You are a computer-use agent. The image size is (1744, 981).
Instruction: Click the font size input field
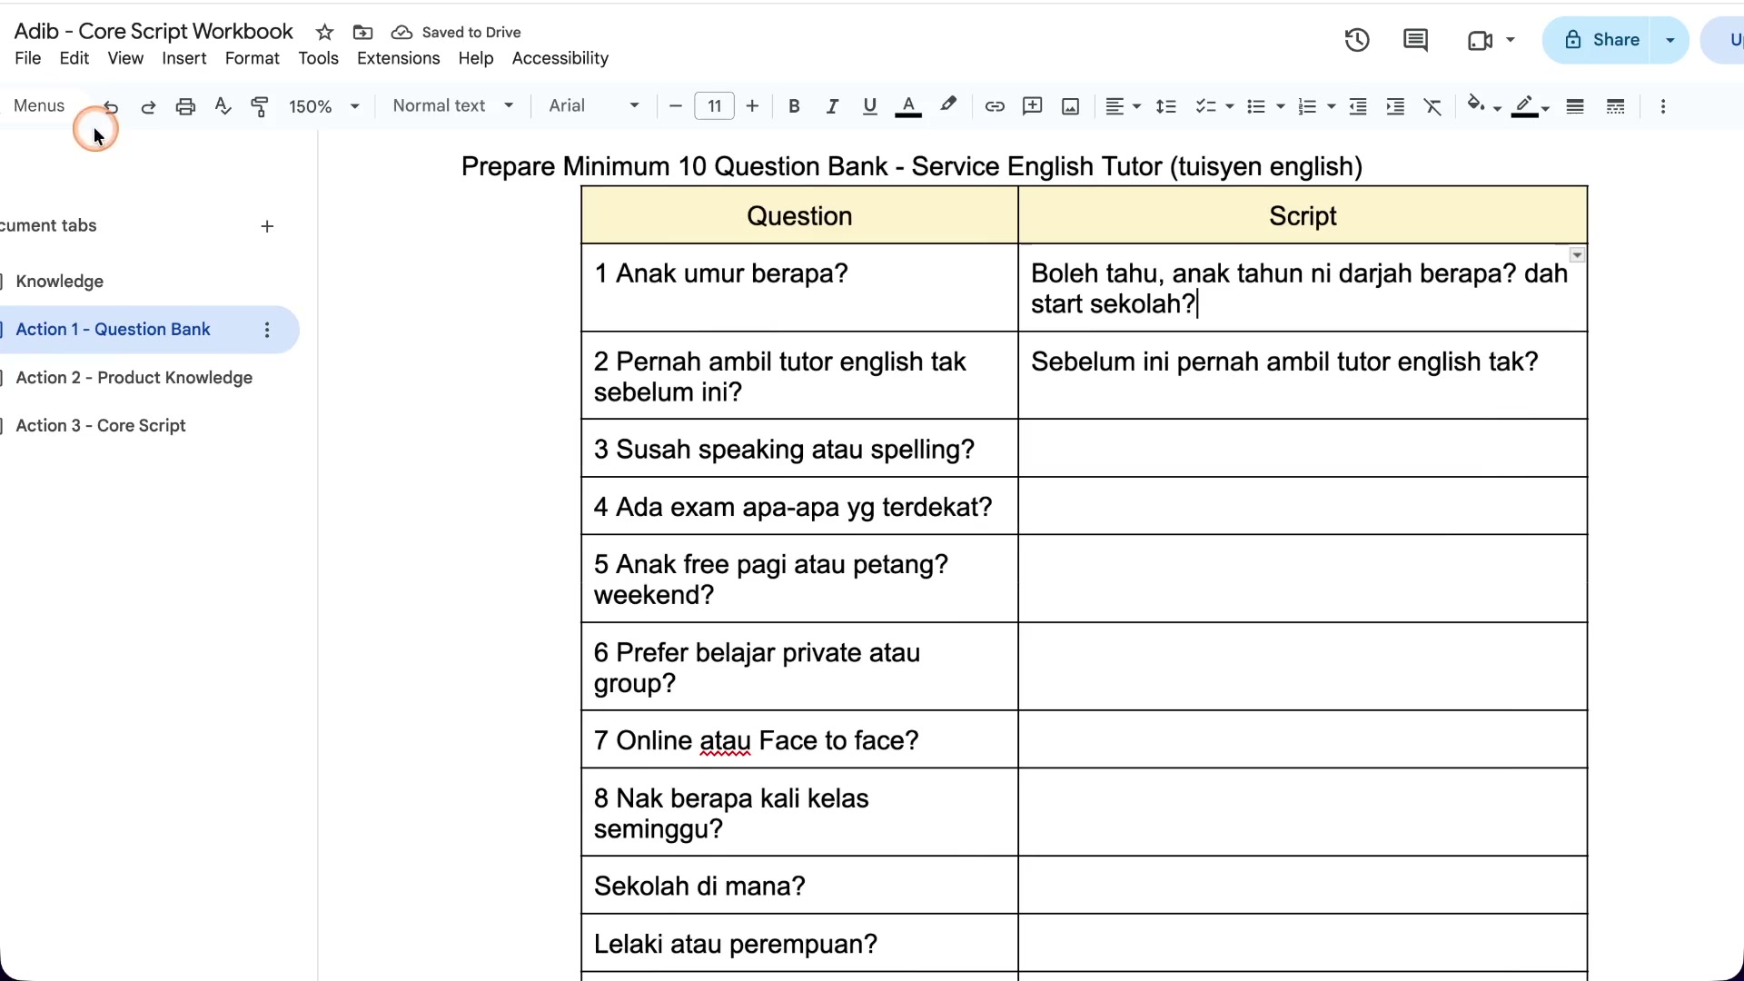(x=714, y=106)
